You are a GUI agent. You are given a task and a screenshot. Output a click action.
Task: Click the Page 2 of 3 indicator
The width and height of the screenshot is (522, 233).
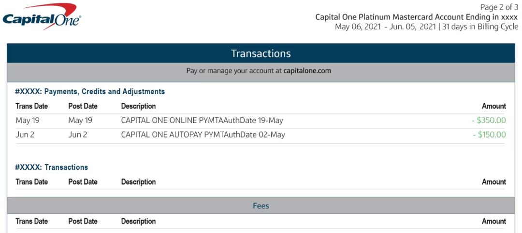point(499,7)
